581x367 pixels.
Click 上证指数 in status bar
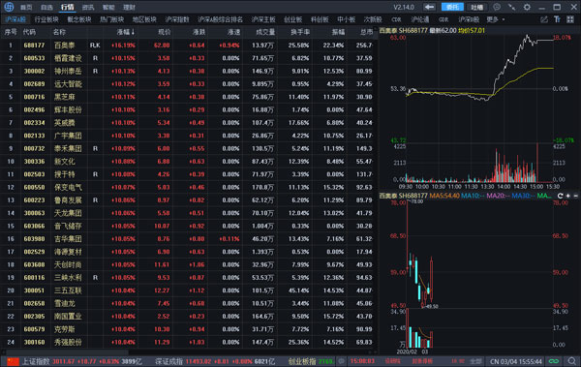tap(36, 361)
